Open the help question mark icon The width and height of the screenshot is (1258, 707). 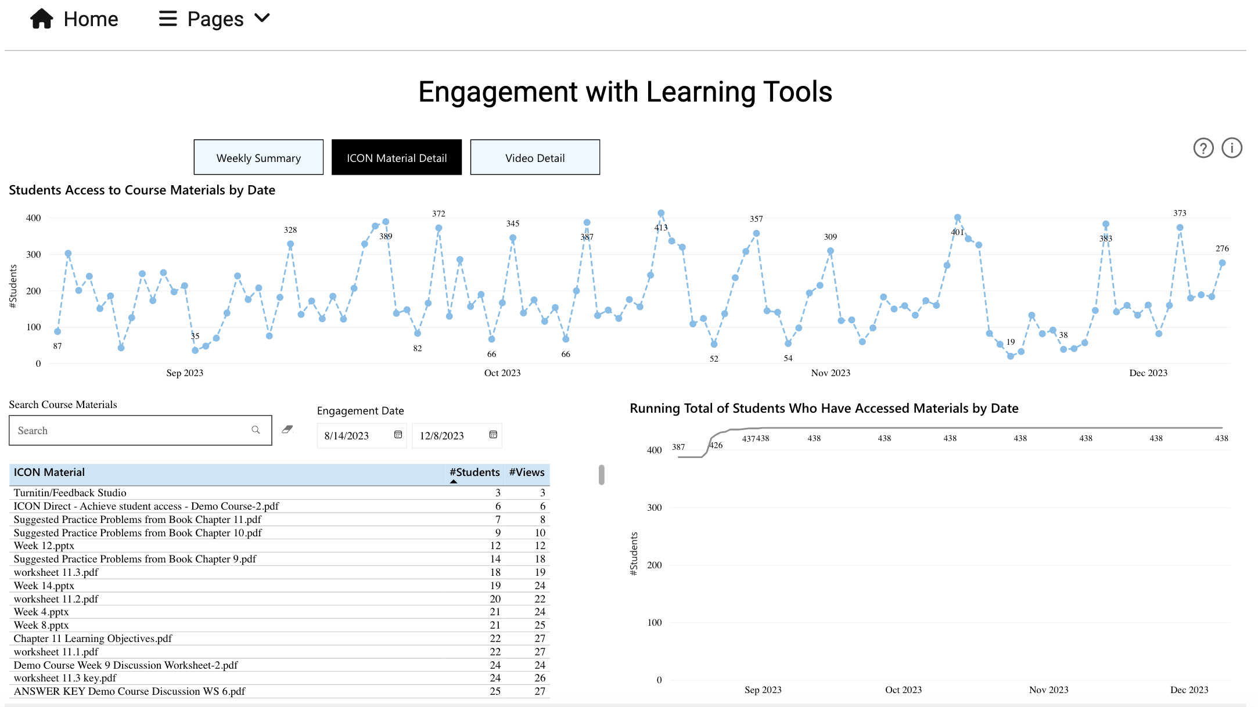tap(1203, 149)
